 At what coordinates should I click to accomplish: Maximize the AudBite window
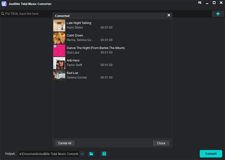point(214,3)
